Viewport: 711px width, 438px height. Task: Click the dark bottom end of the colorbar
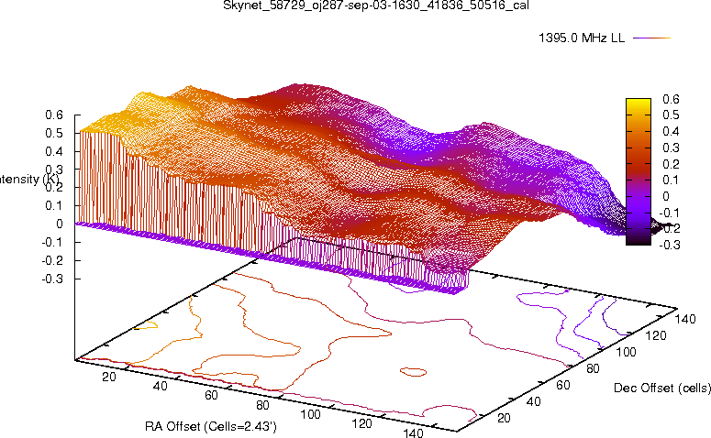[x=639, y=240]
